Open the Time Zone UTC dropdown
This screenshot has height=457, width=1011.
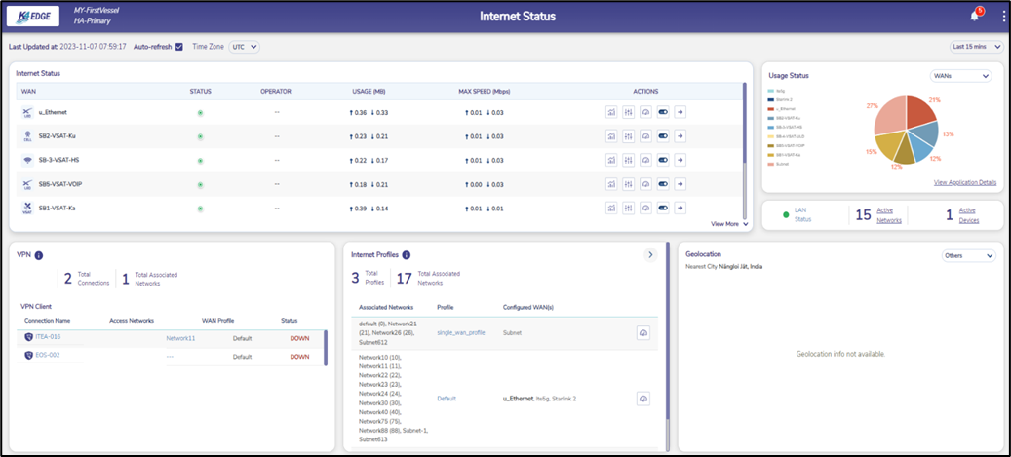244,46
